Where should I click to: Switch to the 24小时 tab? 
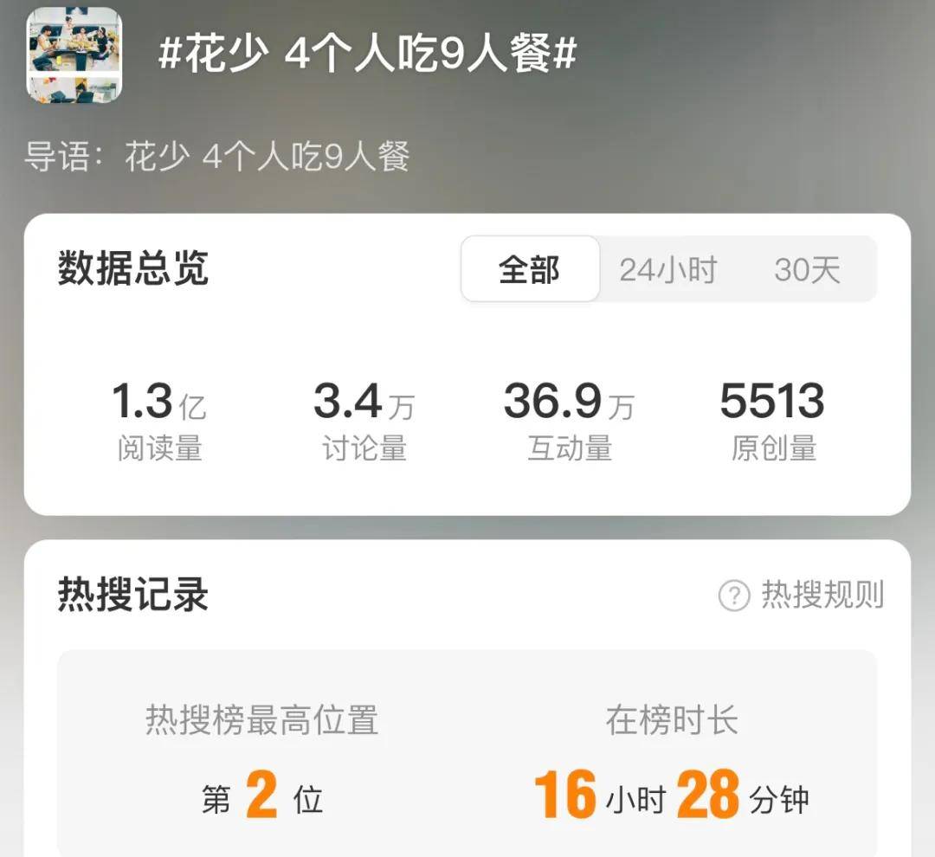[x=667, y=269]
